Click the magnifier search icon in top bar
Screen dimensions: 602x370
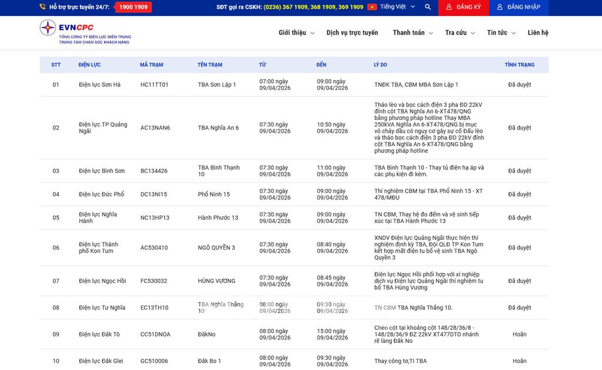[427, 7]
